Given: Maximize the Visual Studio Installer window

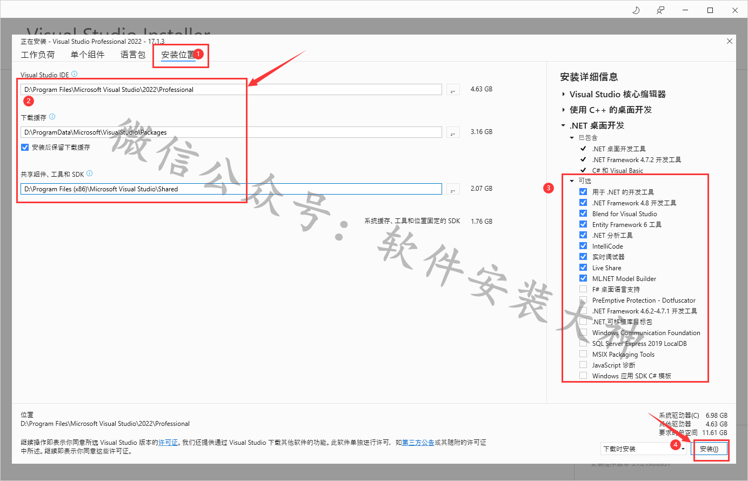Looking at the screenshot, I should (x=710, y=10).
